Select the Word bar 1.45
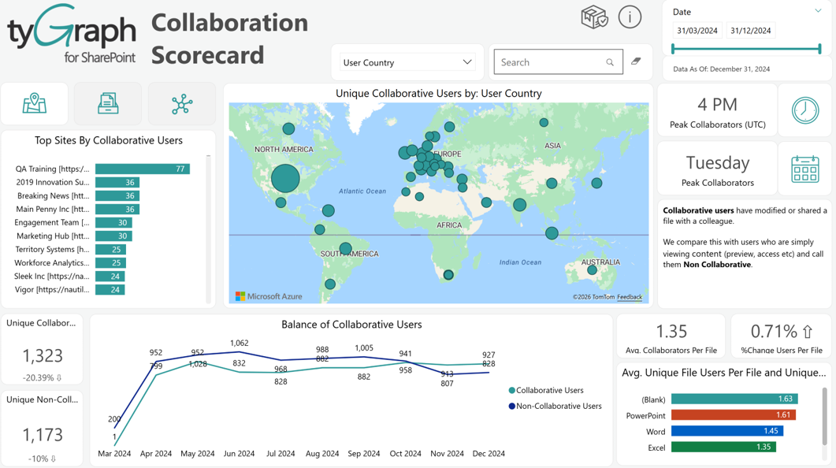The image size is (836, 468). tap(727, 431)
